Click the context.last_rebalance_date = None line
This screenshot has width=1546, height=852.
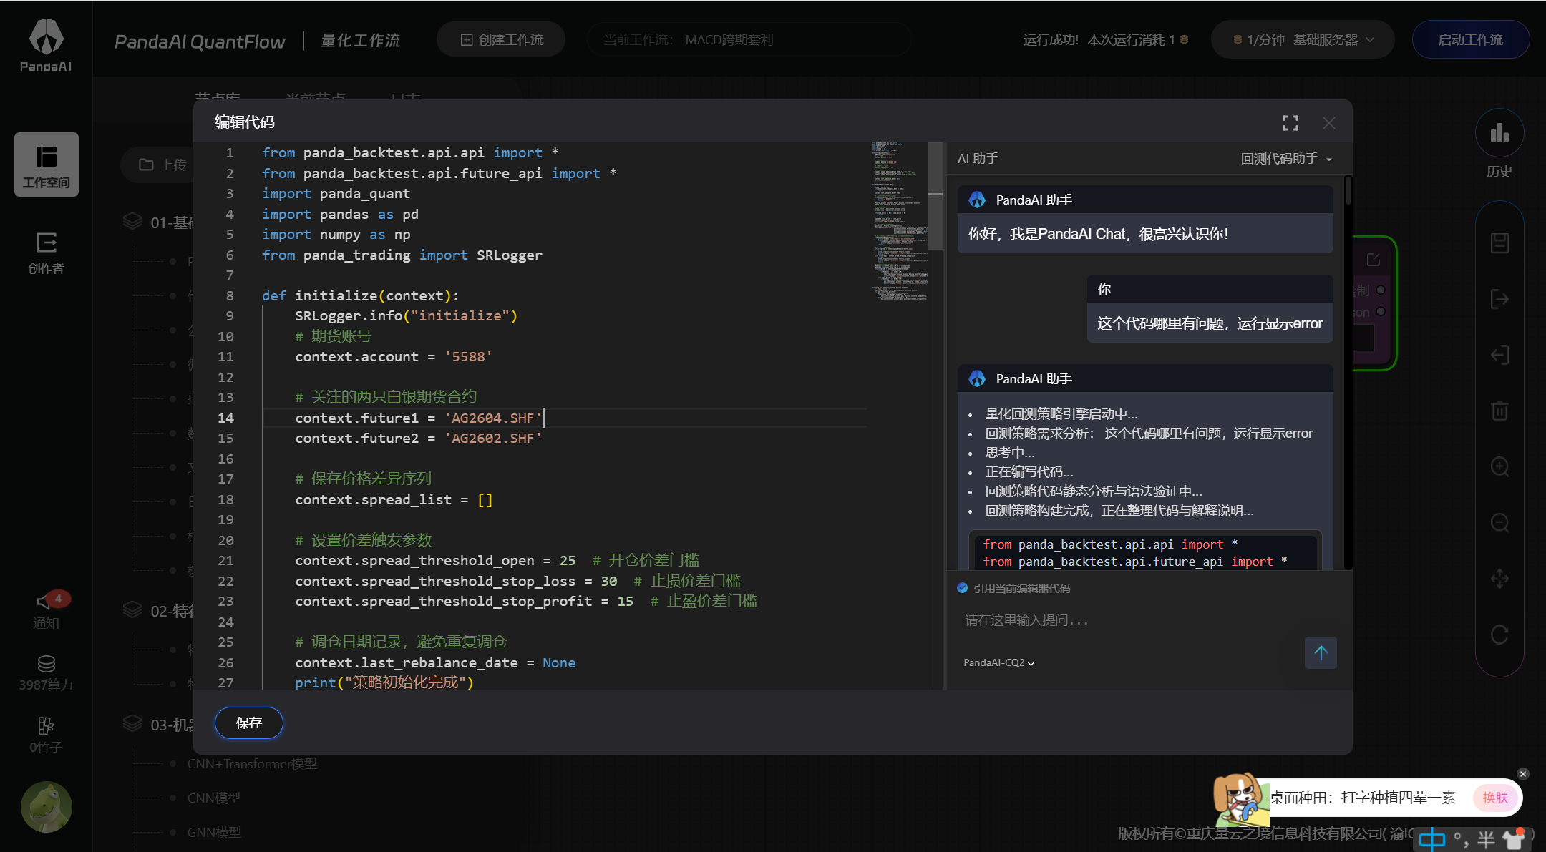pyautogui.click(x=435, y=663)
